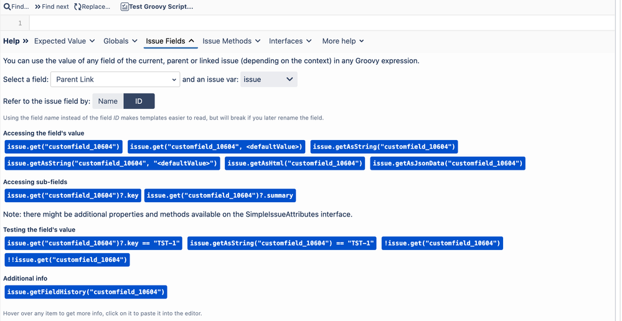This screenshot has height=321, width=622.
Task: Insert the ?.summary sub-field snippet
Action: [220, 195]
